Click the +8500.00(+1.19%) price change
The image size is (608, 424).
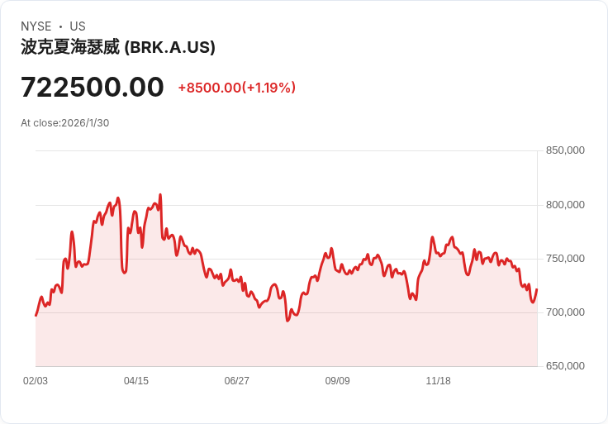point(236,88)
